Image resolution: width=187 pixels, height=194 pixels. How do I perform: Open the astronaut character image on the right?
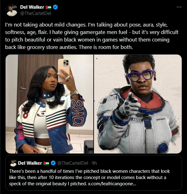[138, 104]
